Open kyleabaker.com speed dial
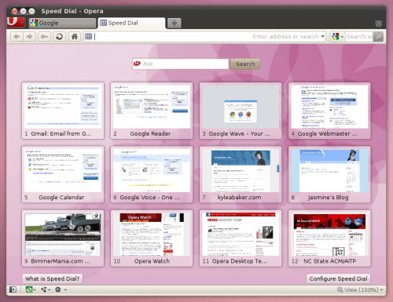 click(x=241, y=174)
